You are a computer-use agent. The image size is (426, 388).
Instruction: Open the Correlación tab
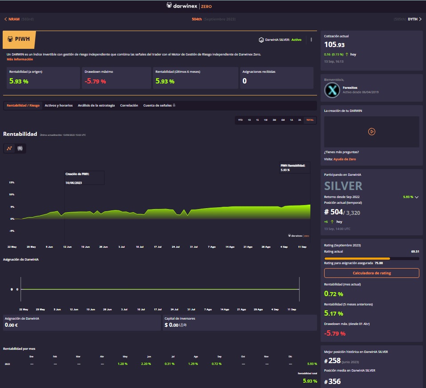tap(129, 106)
